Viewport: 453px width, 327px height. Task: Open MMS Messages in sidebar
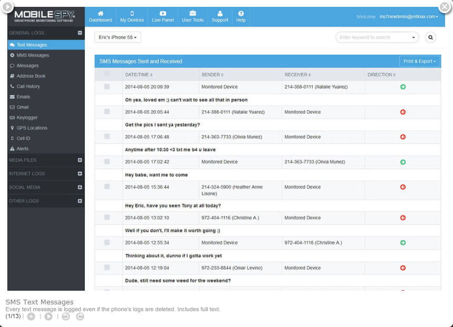[32, 55]
